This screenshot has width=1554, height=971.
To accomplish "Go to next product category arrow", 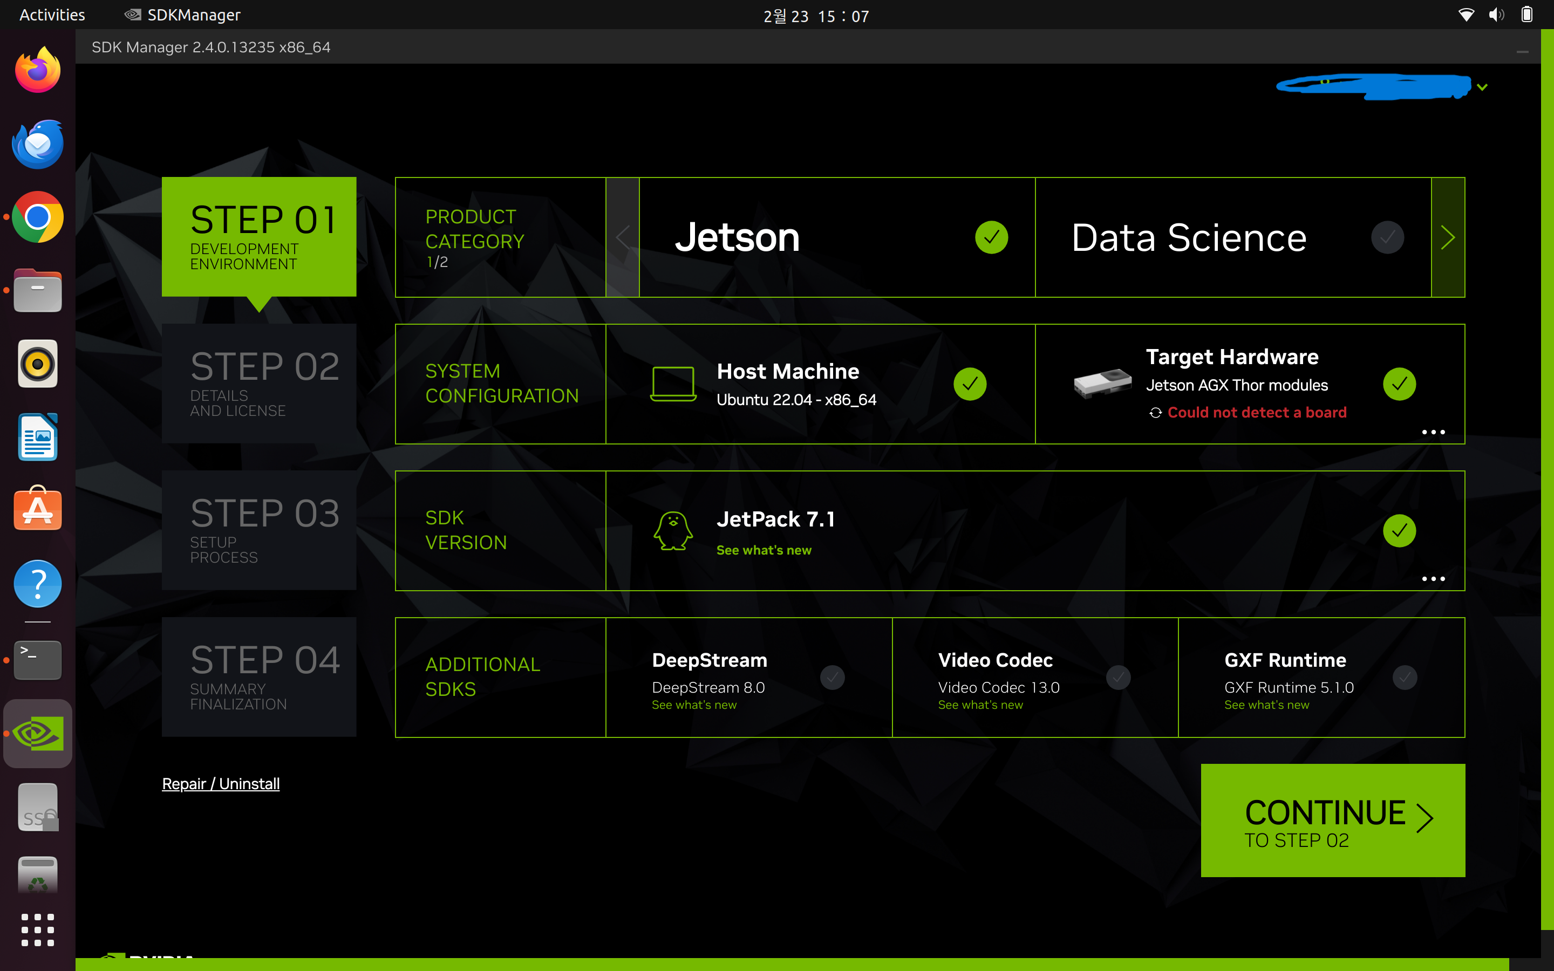I will click(x=1447, y=237).
